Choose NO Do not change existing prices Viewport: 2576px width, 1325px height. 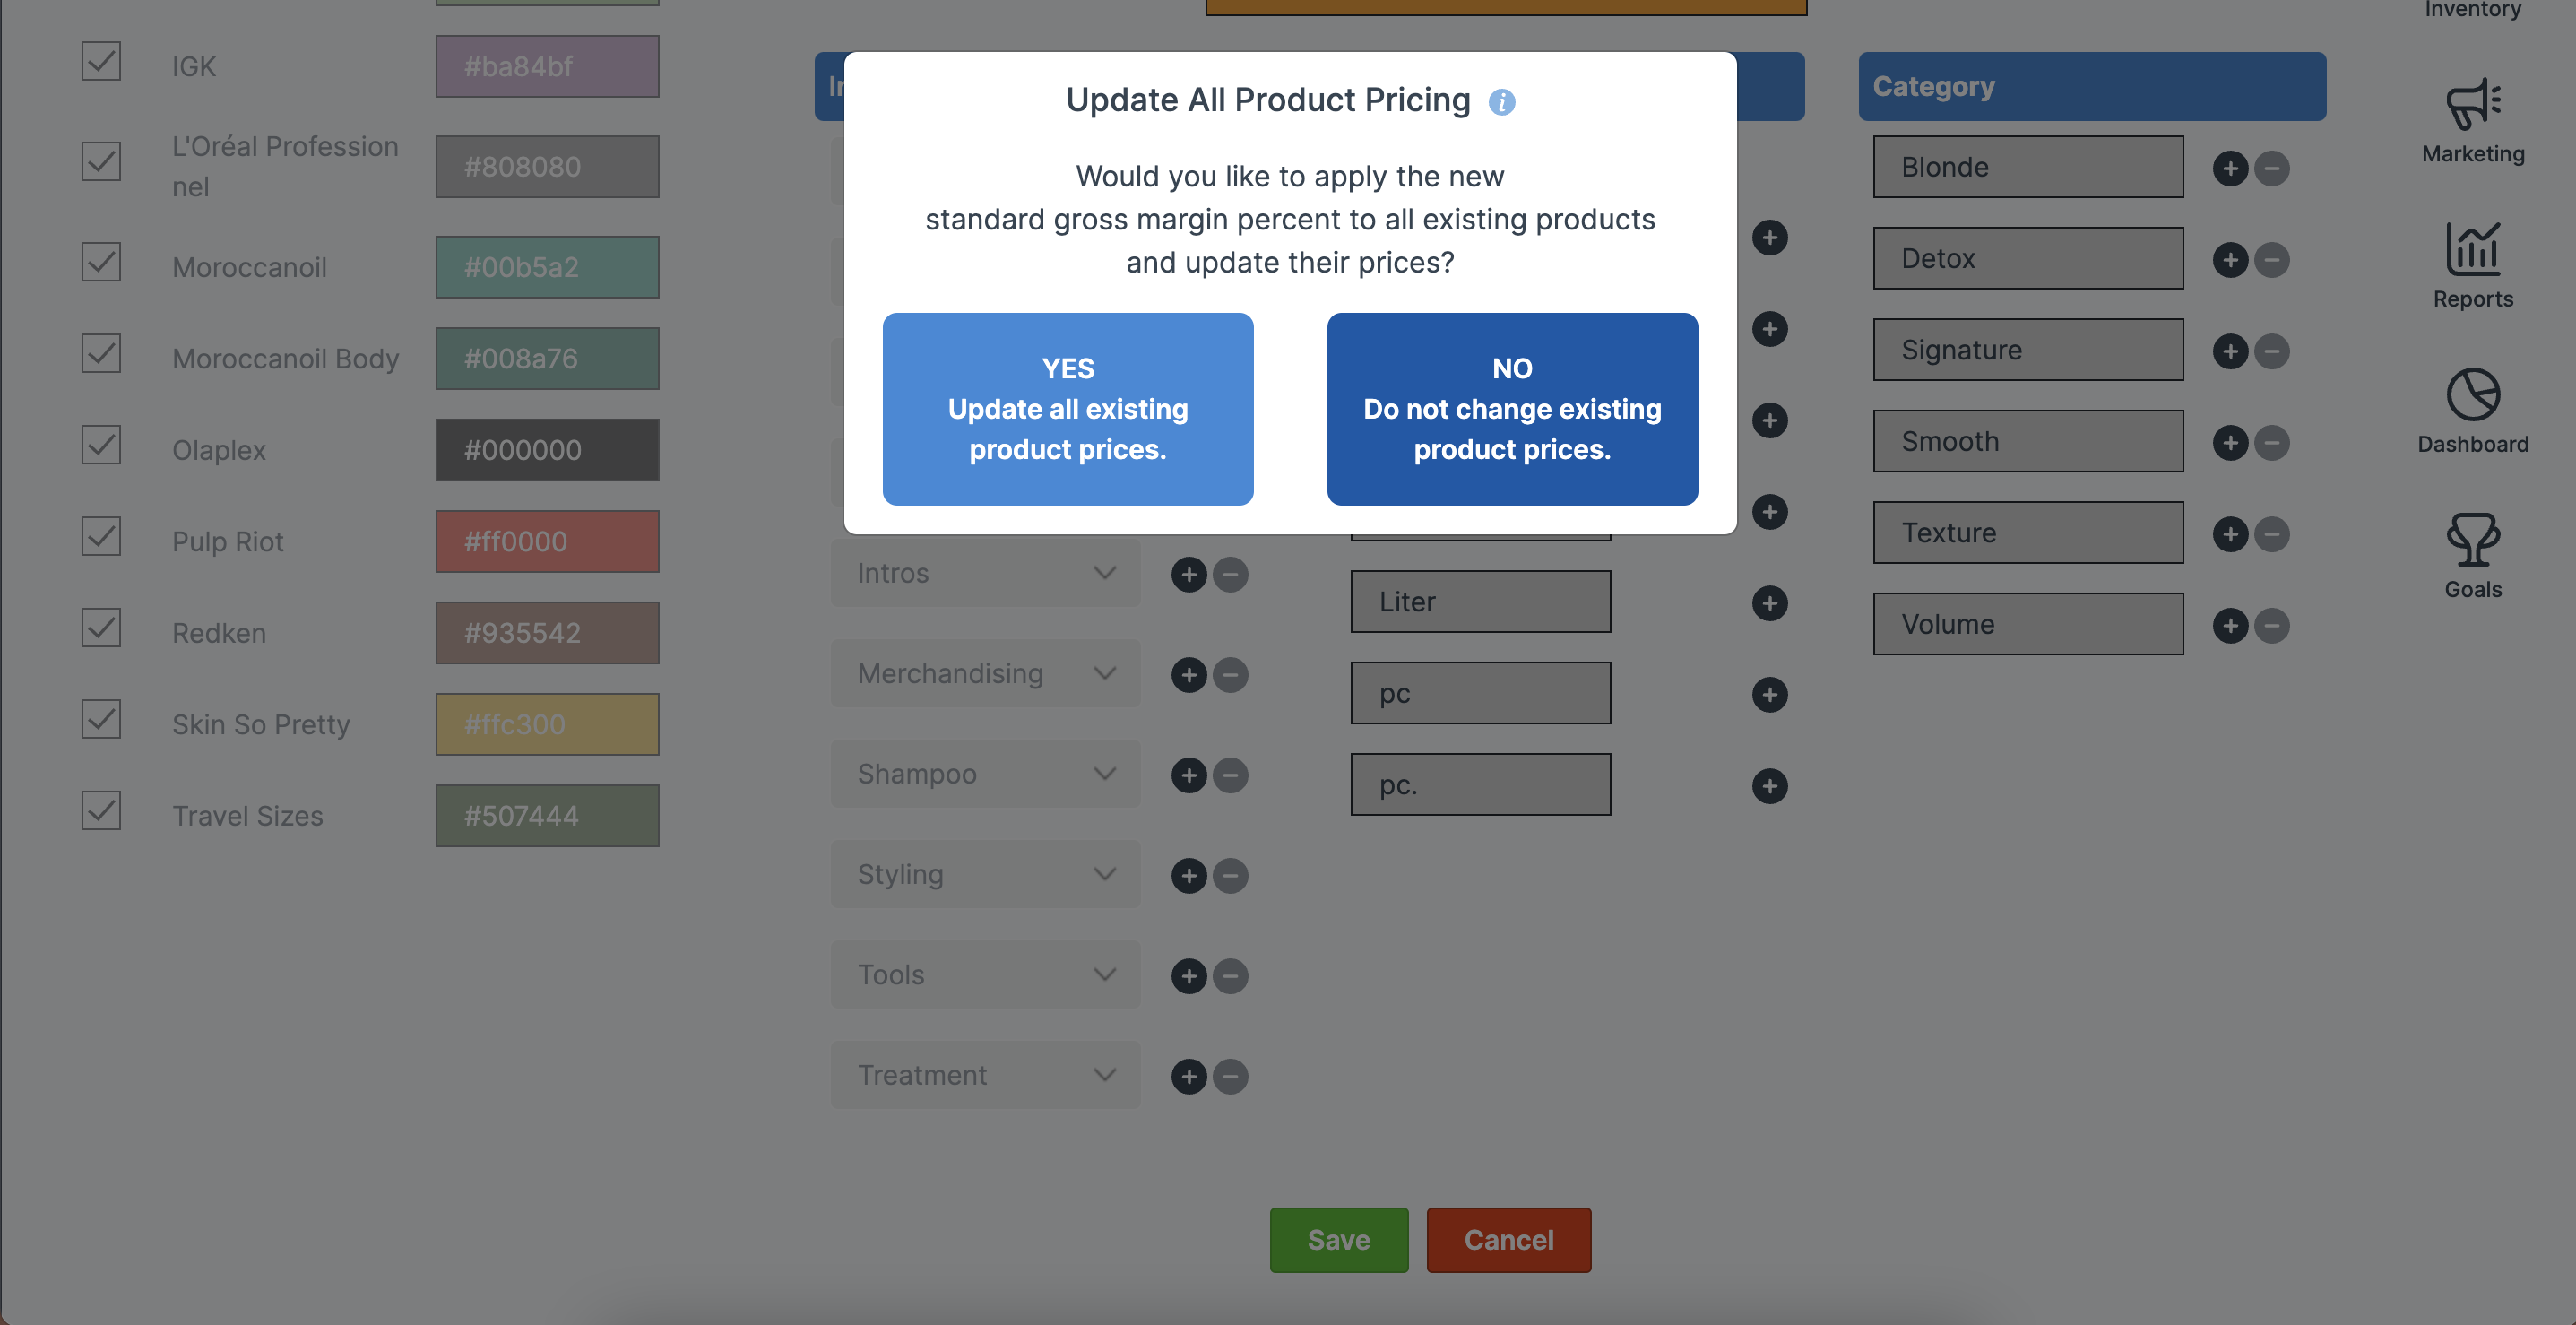[1511, 409]
